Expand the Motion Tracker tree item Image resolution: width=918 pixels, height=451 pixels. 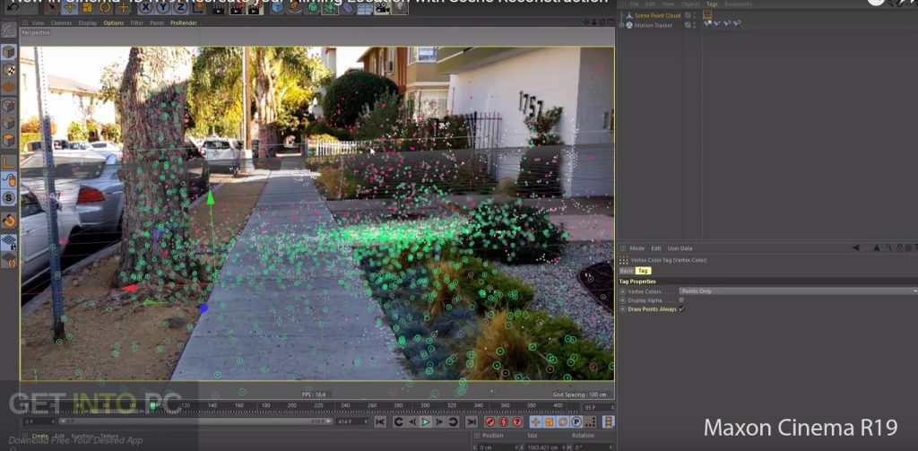click(x=622, y=25)
